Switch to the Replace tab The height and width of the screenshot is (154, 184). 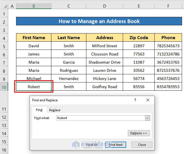(x=54, y=110)
